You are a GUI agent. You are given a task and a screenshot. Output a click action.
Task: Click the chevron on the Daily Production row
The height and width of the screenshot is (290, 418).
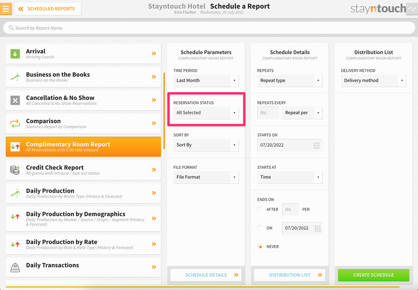click(154, 193)
